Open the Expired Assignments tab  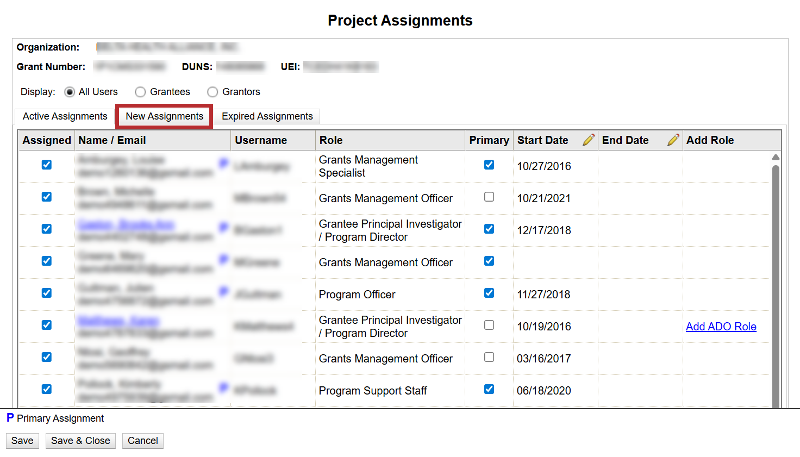pyautogui.click(x=267, y=116)
